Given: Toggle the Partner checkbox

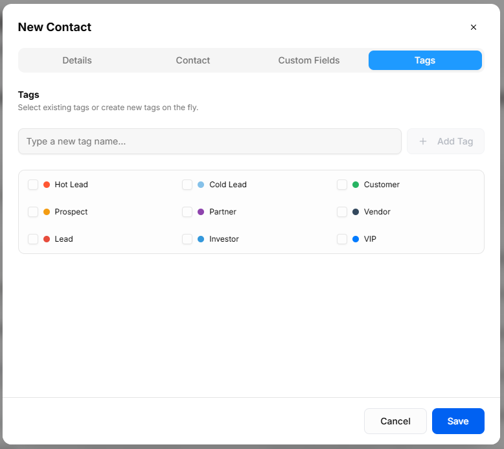Looking at the screenshot, I should click(x=187, y=212).
